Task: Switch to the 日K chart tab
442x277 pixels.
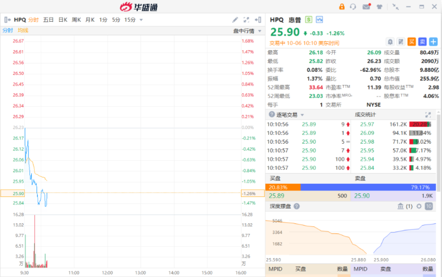Action: [x=62, y=19]
